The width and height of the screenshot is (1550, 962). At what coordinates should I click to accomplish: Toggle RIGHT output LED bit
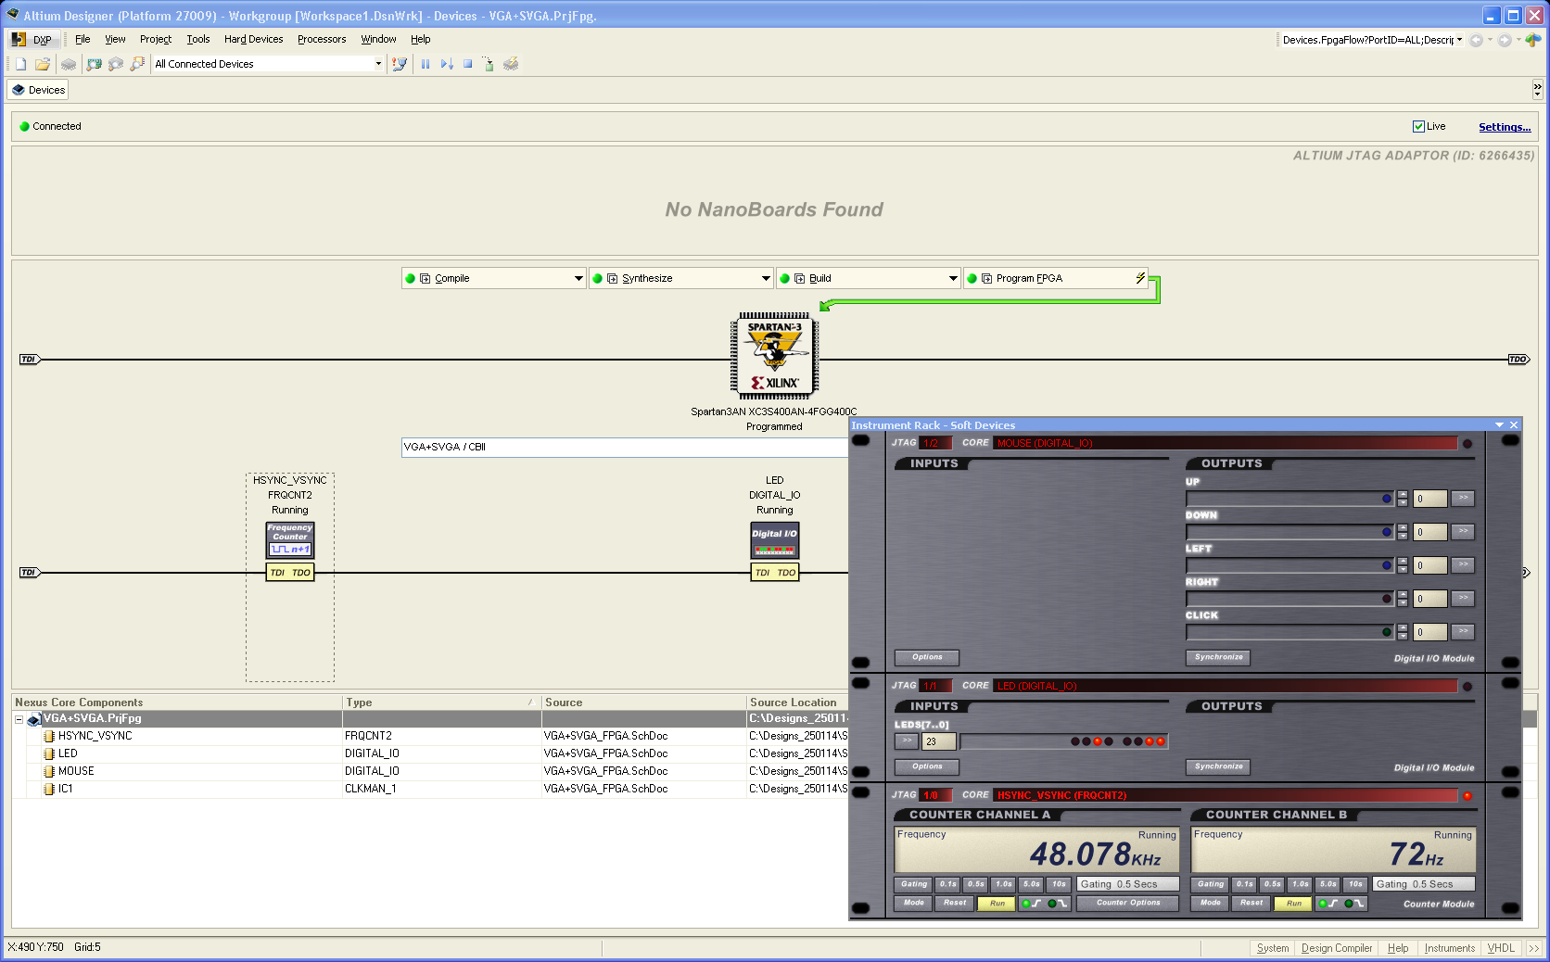1387,599
